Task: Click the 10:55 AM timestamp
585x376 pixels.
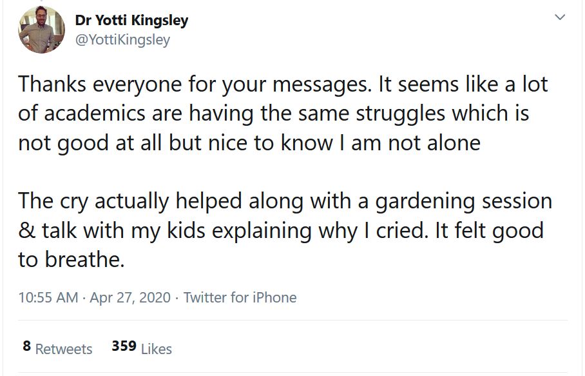Action: click(48, 297)
